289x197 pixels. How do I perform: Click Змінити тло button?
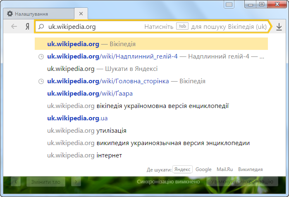(x=46, y=182)
